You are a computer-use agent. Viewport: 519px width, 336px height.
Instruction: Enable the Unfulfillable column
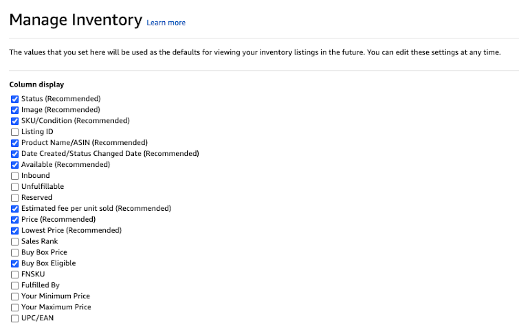coord(15,187)
